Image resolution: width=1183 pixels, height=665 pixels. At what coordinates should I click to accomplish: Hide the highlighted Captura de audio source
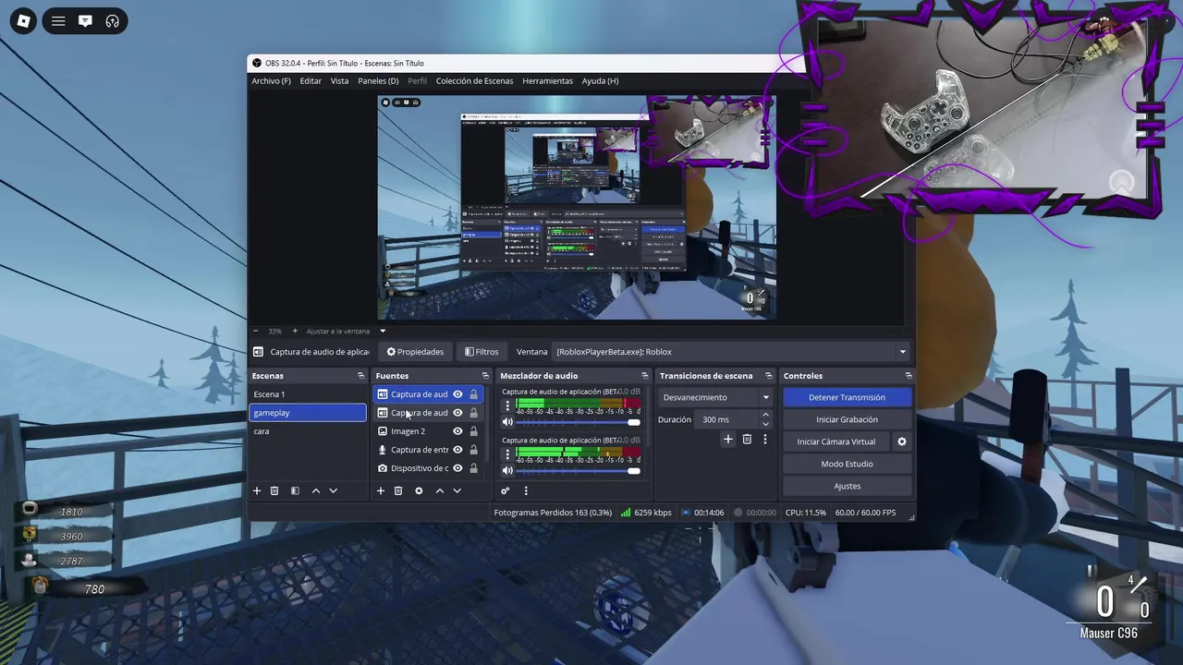coord(457,394)
